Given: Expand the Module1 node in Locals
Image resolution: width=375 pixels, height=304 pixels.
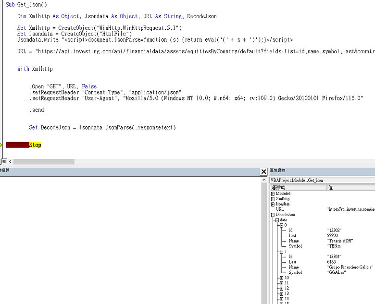Looking at the screenshot, I should point(273,194).
